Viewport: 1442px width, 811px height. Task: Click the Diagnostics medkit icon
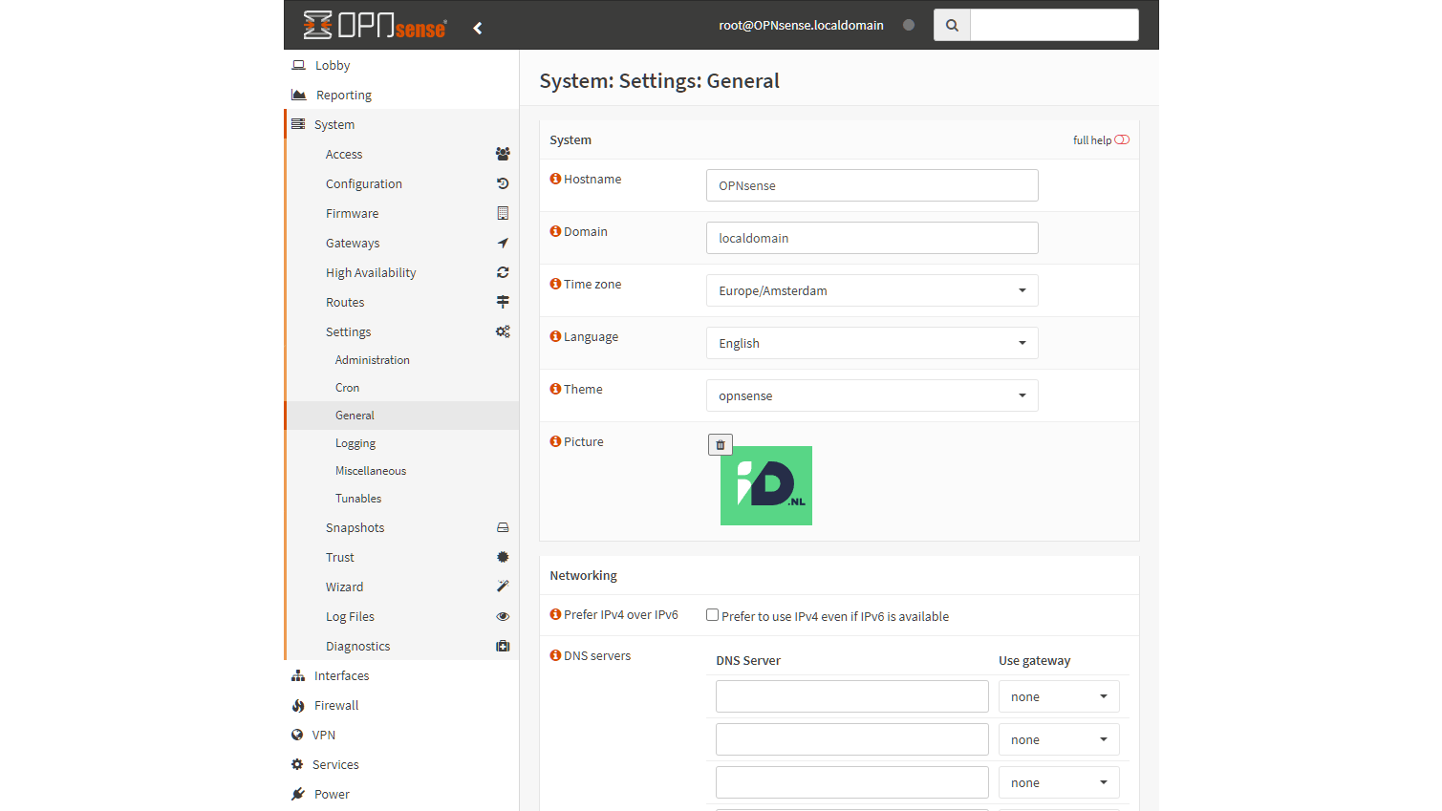point(503,646)
